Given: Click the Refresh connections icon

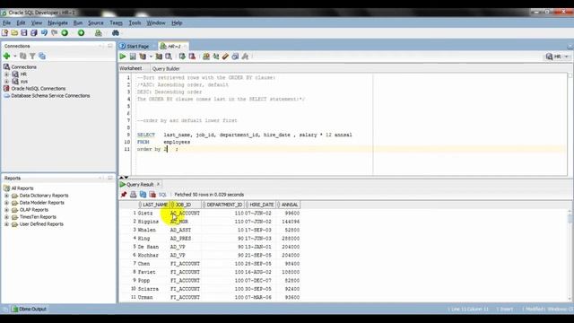Looking at the screenshot, I should pos(23,56).
